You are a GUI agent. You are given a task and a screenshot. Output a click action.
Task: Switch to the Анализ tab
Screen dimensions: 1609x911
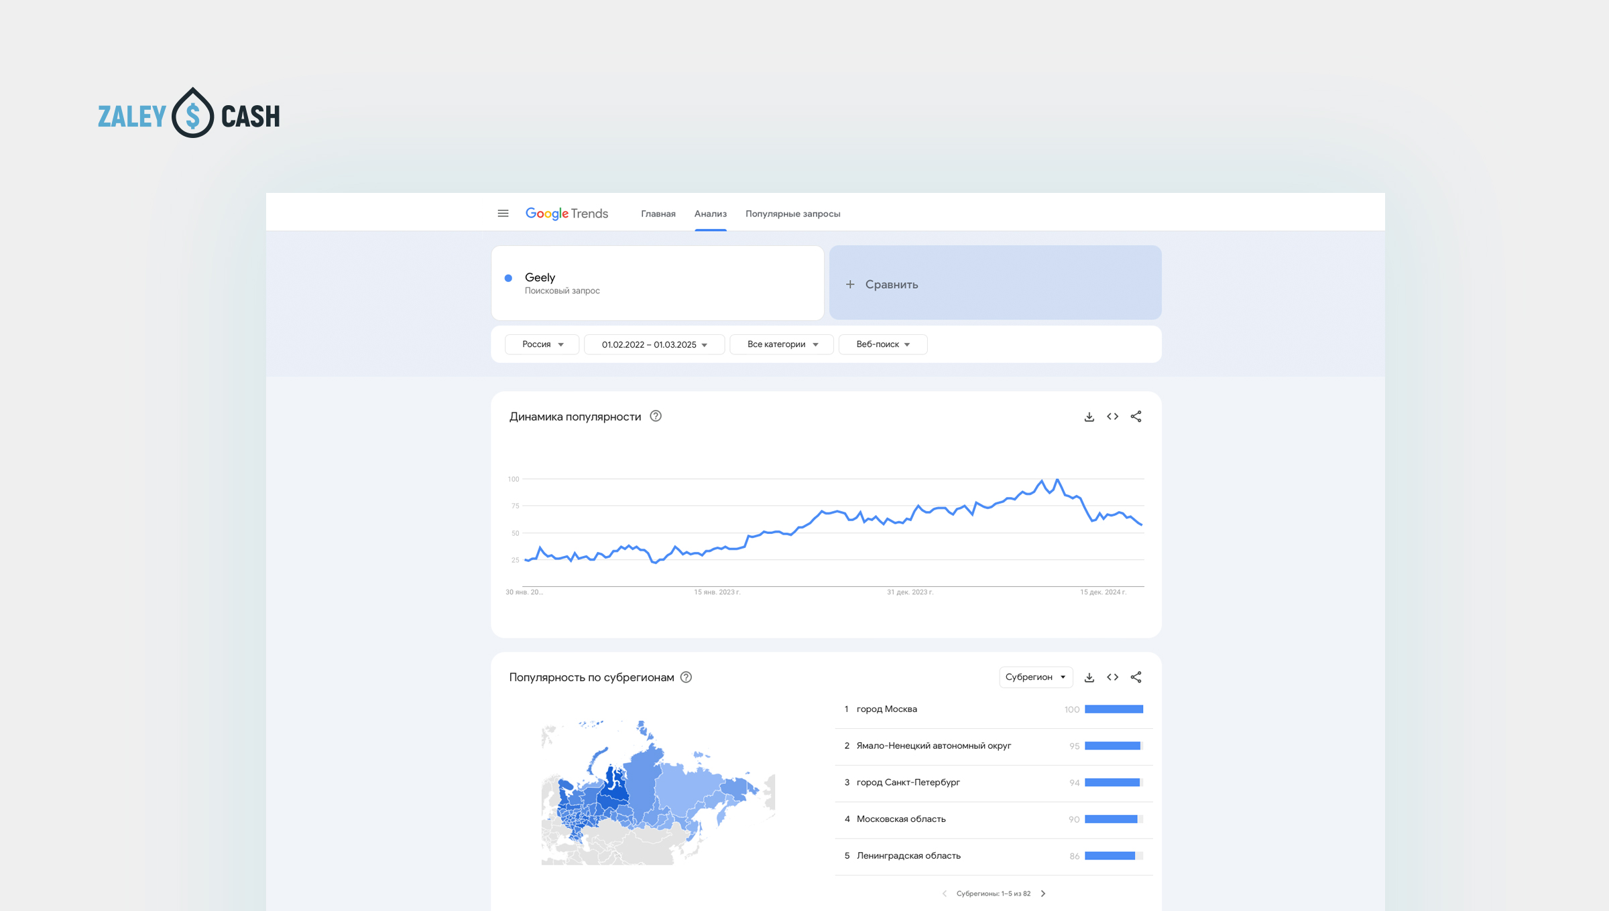click(x=711, y=214)
